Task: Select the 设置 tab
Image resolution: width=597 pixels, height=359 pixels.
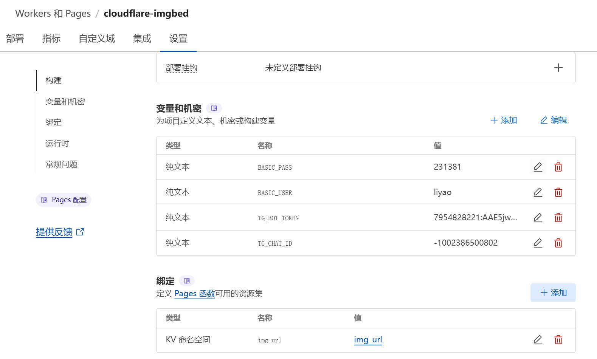Action: coord(178,39)
